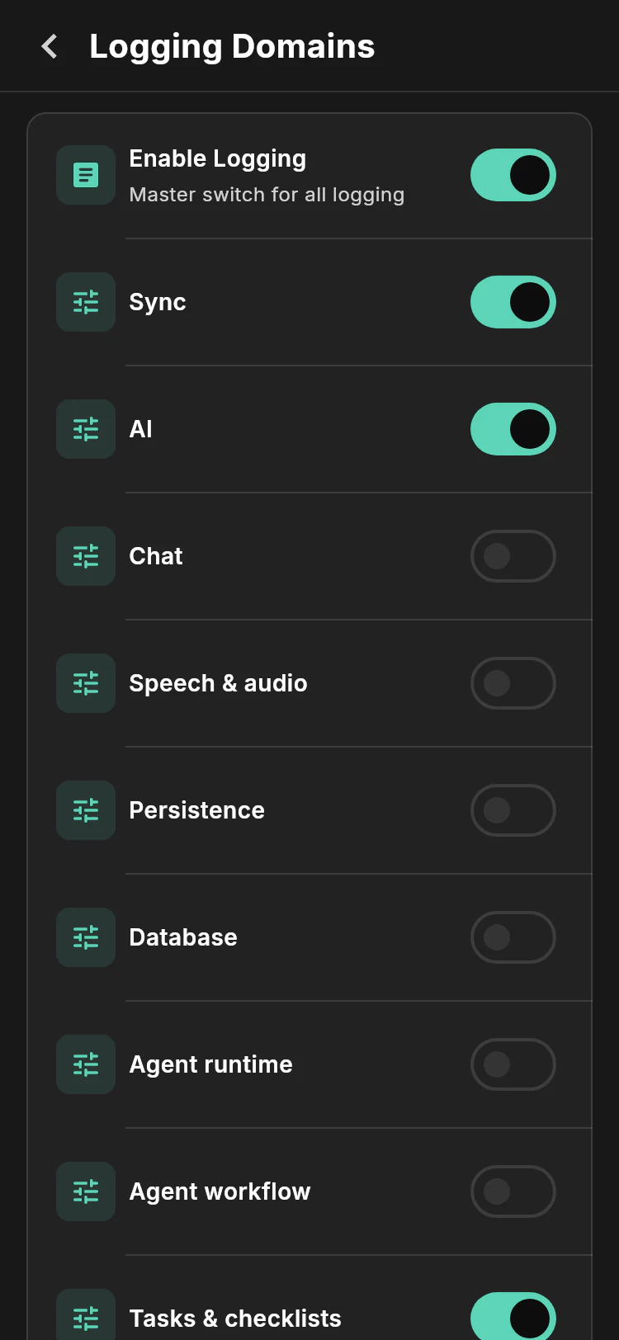Screen dimensions: 619x1340
Task: Turn off the Enable Logging master switch
Action: click(513, 175)
